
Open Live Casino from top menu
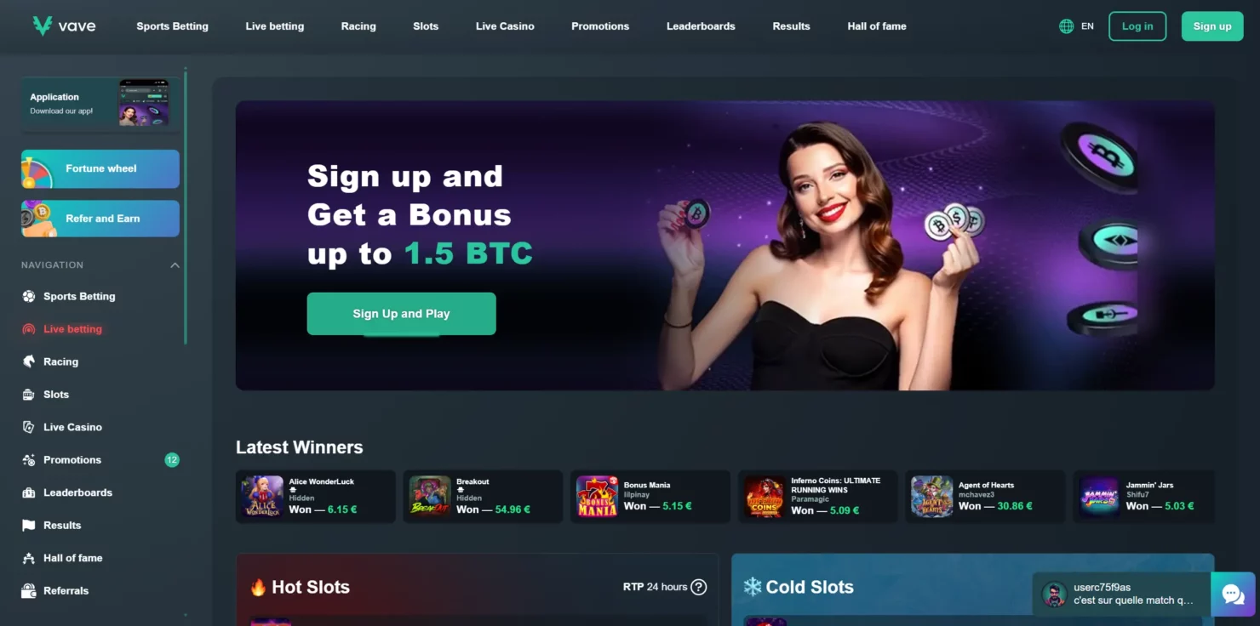(505, 26)
